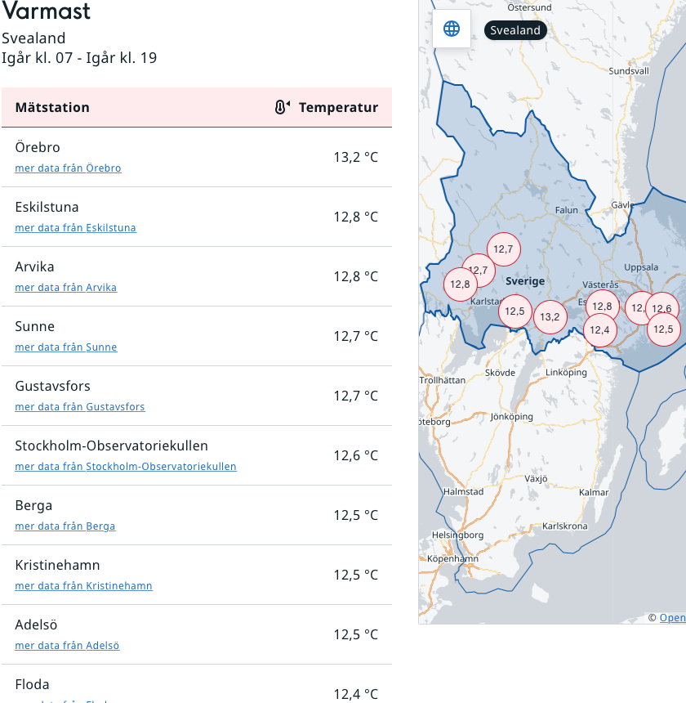Image resolution: width=686 pixels, height=703 pixels.
Task: Click the Svealand label on the map
Action: point(515,30)
